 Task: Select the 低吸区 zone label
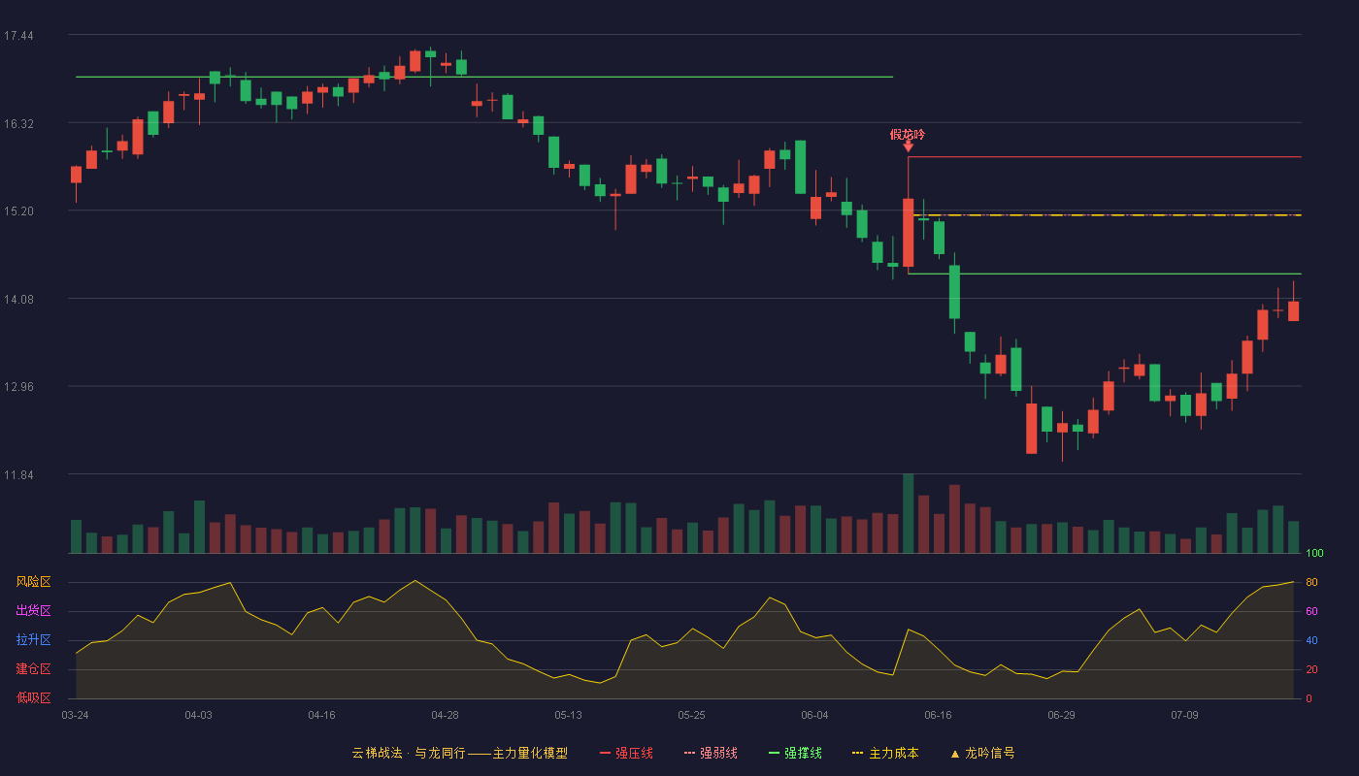click(33, 697)
